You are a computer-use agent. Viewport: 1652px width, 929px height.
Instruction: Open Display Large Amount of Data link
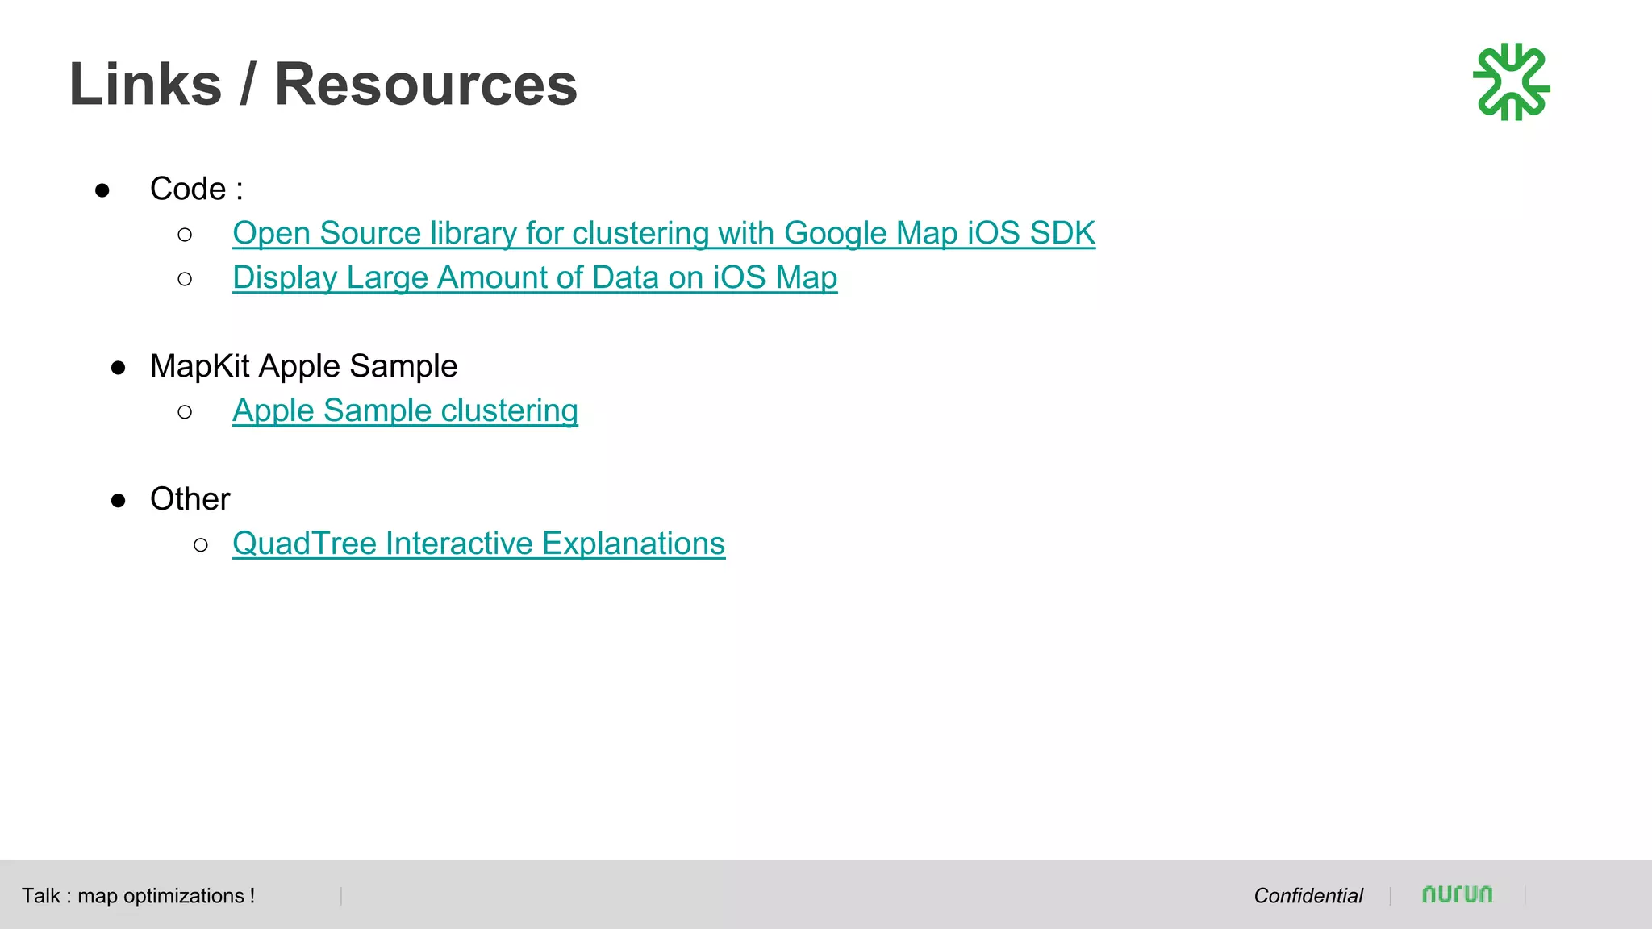coord(535,278)
